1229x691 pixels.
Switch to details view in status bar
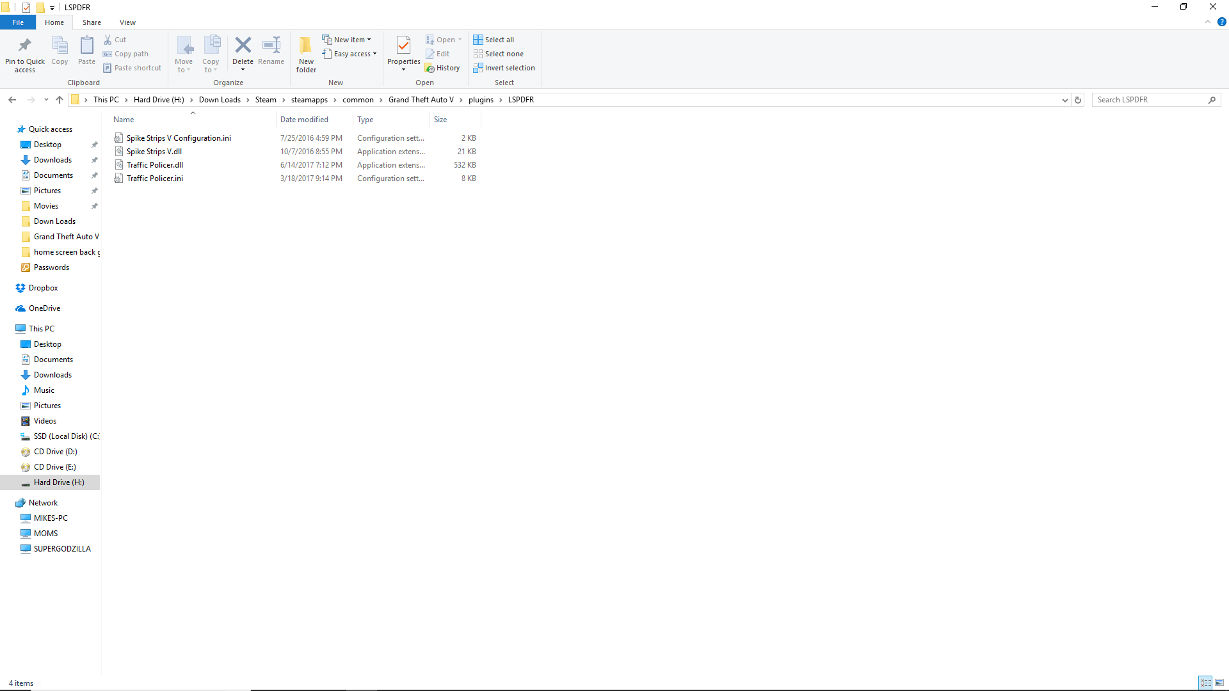(1205, 683)
